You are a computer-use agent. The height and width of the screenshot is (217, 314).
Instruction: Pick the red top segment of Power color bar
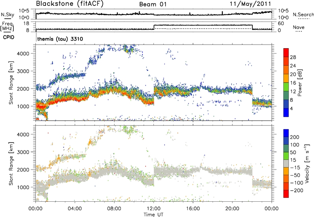286,52
